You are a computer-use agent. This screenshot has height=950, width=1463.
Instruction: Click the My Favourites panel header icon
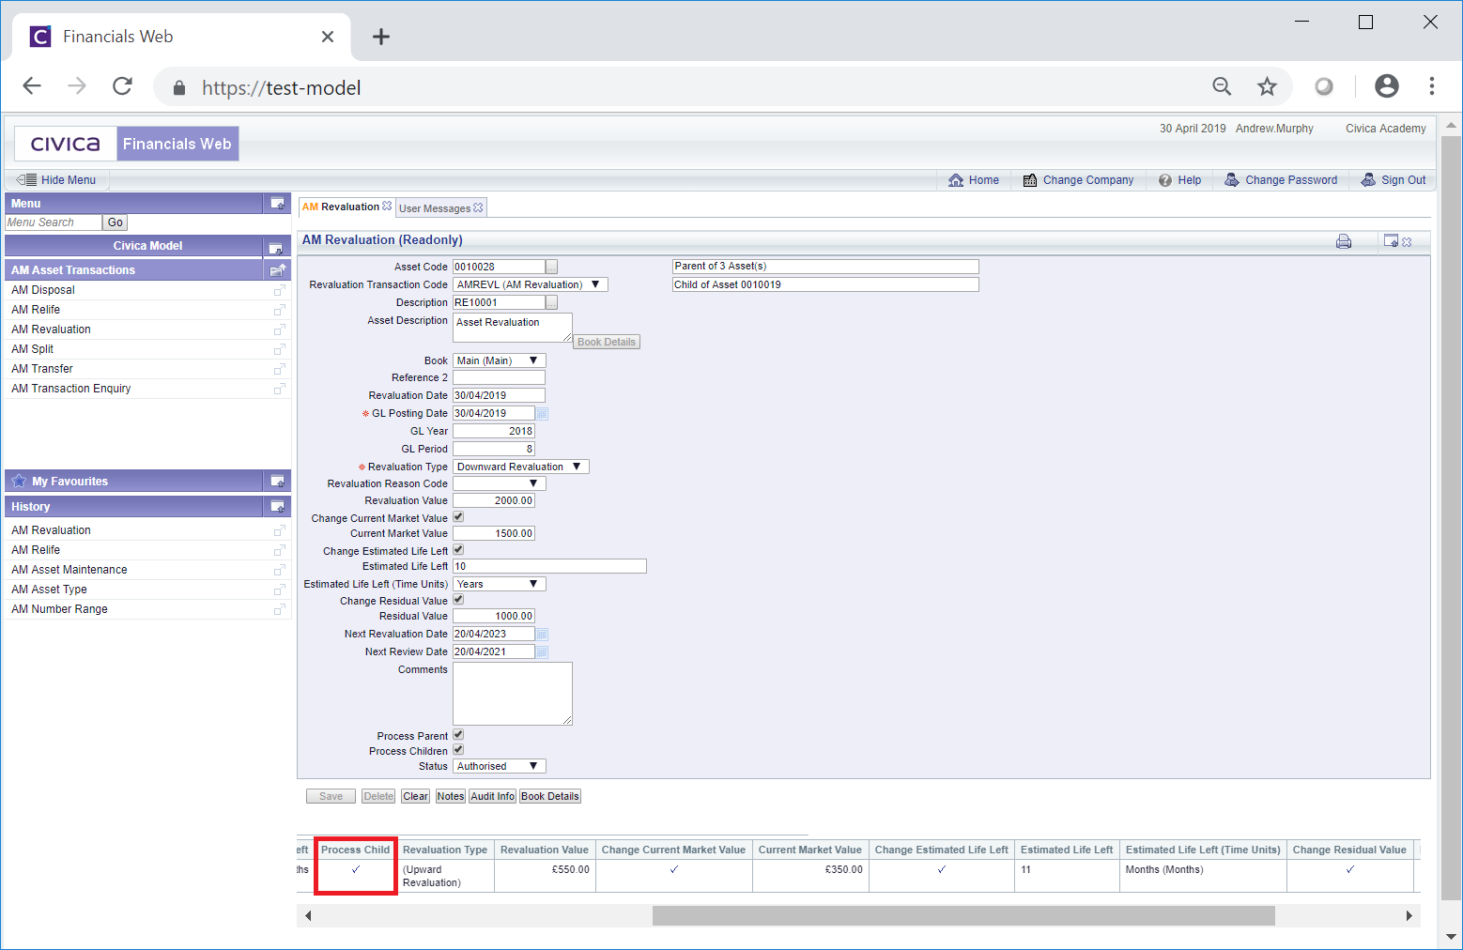(277, 481)
